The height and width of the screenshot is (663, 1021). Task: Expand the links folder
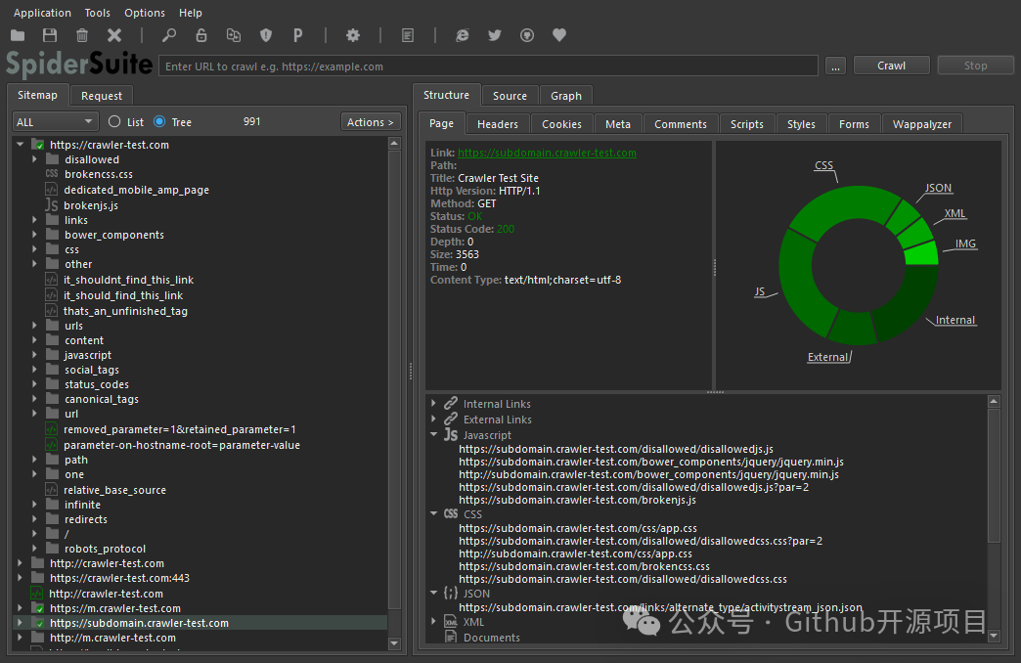point(34,220)
